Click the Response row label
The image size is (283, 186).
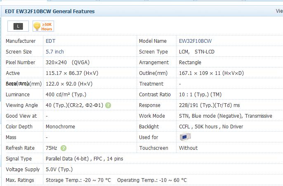point(150,105)
